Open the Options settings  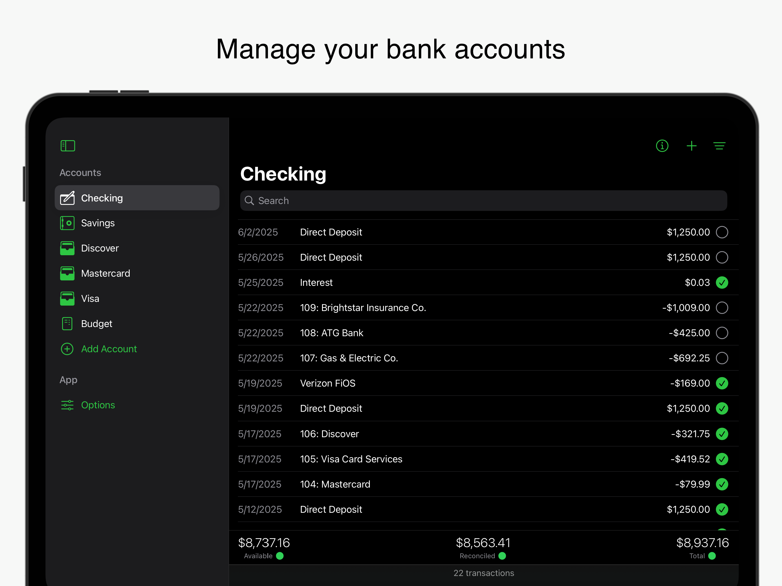pyautogui.click(x=137, y=405)
